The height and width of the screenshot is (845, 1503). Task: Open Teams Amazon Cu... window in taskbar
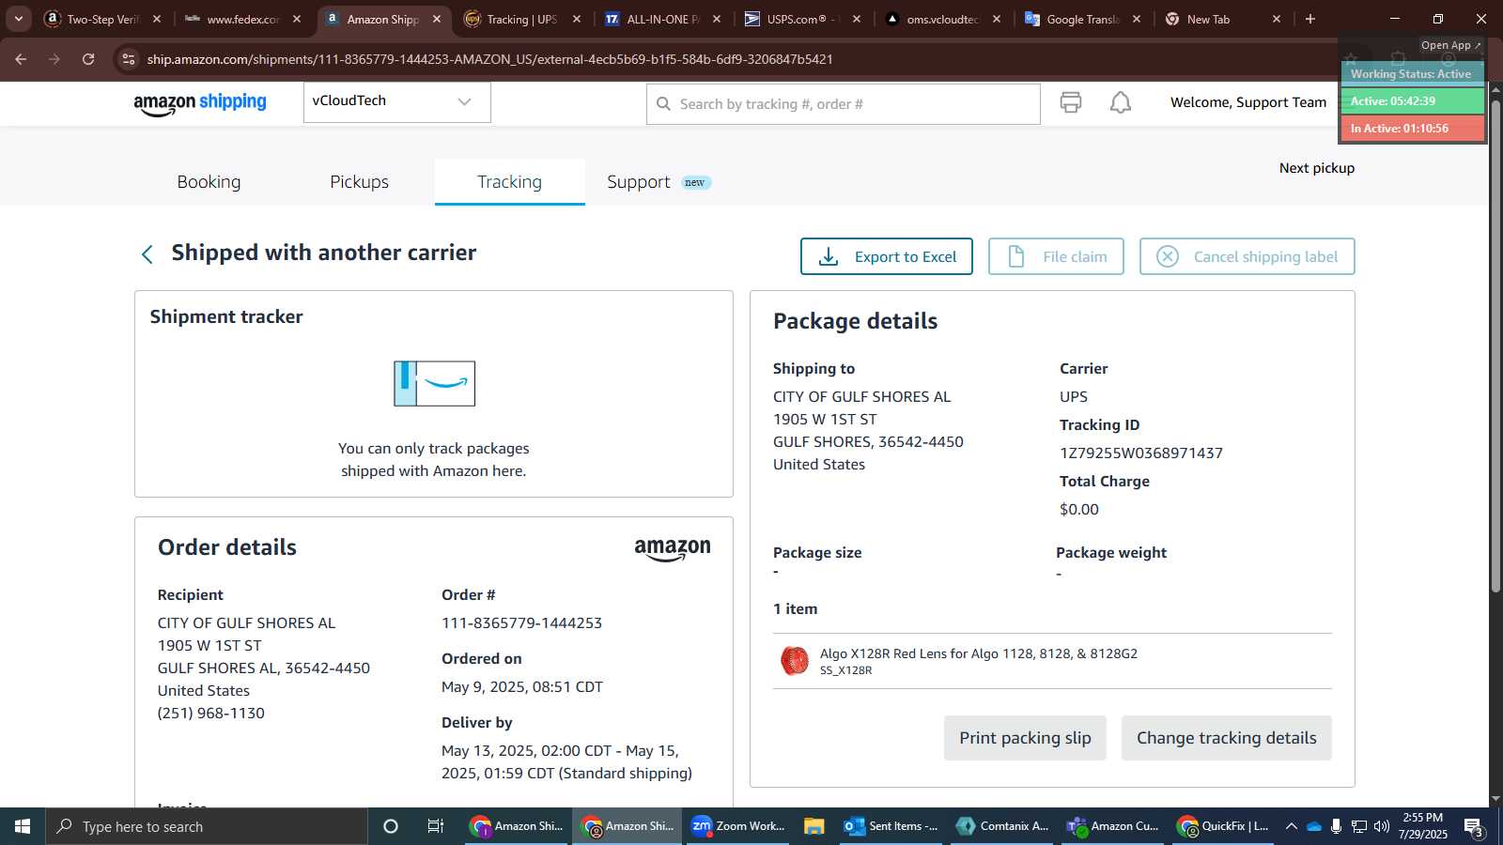(x=1113, y=826)
